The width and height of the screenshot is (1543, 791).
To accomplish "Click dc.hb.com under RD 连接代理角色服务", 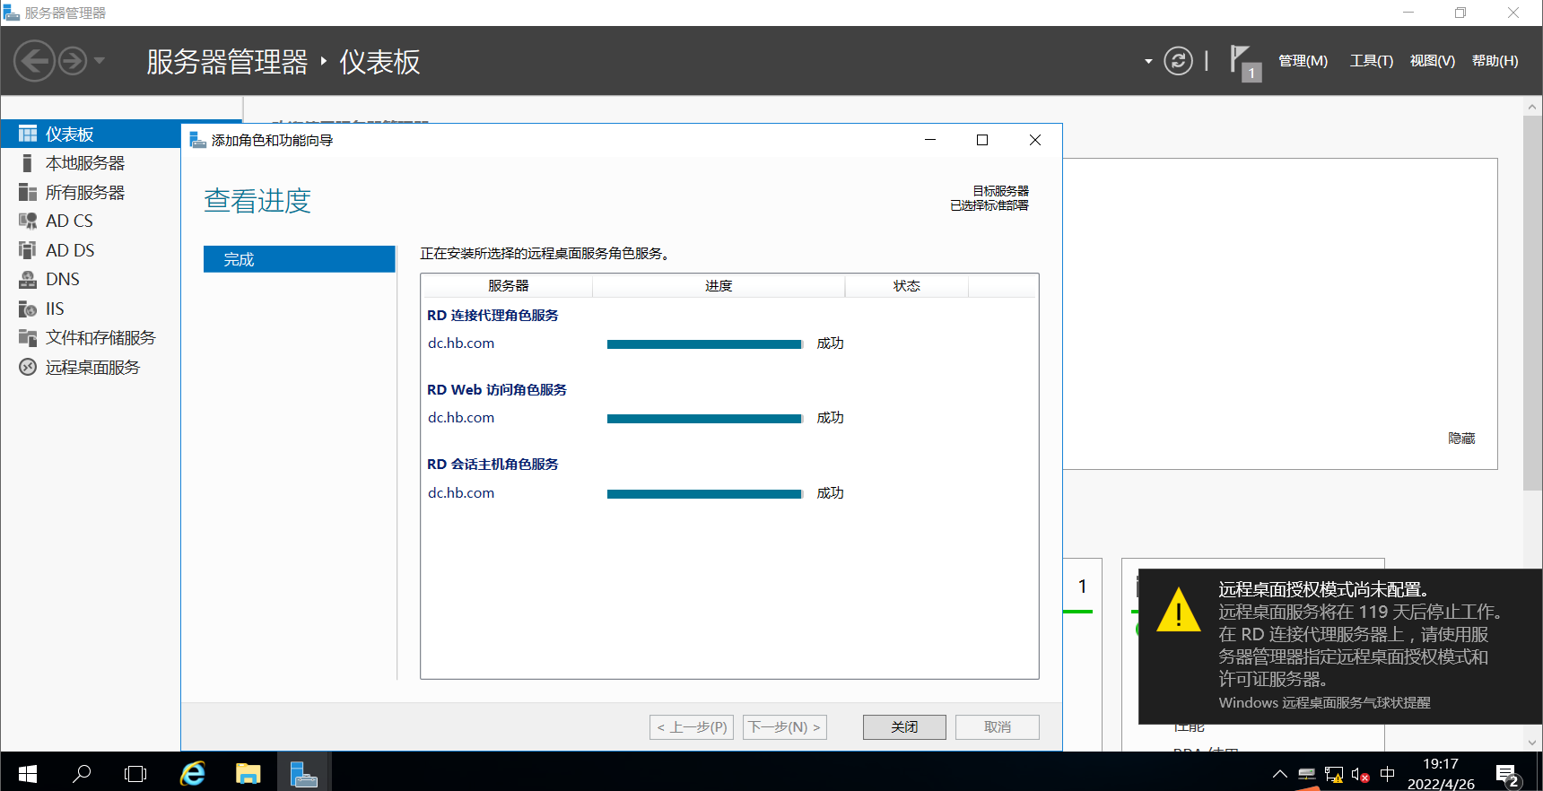I will 461,343.
